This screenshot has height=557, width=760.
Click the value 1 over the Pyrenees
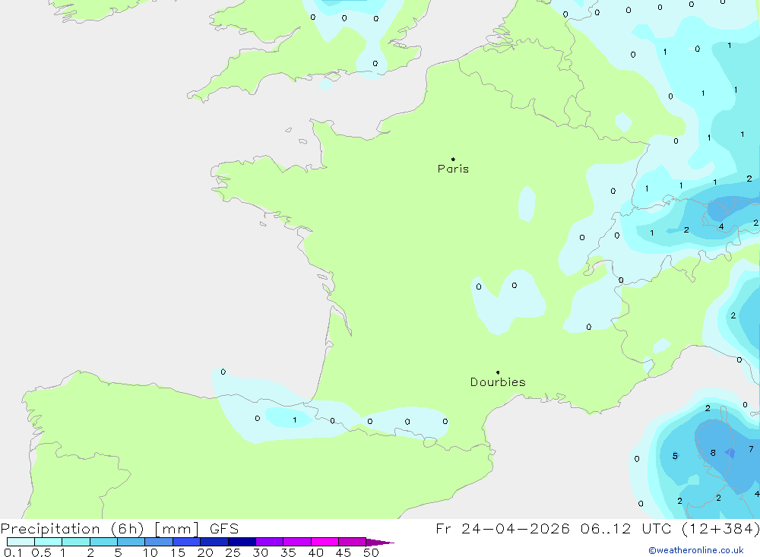point(295,419)
